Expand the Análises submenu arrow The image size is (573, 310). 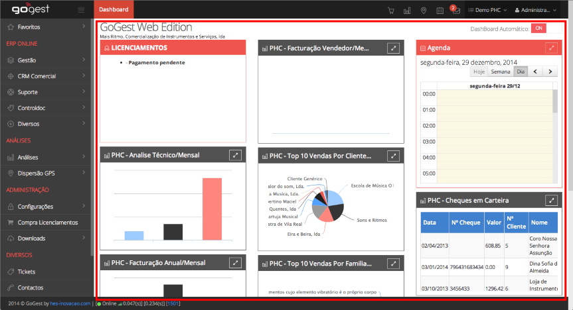(x=84, y=157)
